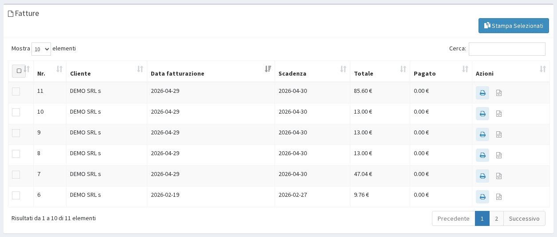Sort by Pagato column arrows

click(x=465, y=69)
